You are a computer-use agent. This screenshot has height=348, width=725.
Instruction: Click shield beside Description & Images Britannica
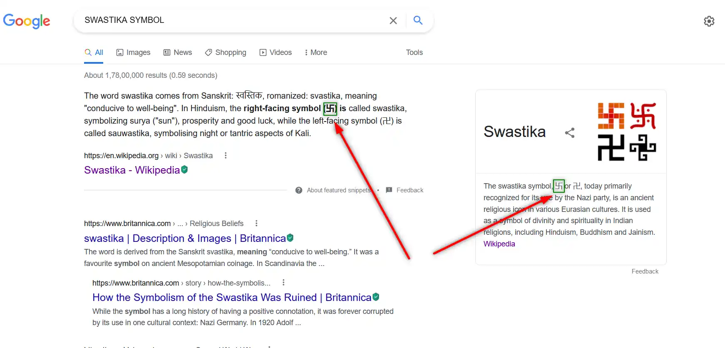point(290,238)
